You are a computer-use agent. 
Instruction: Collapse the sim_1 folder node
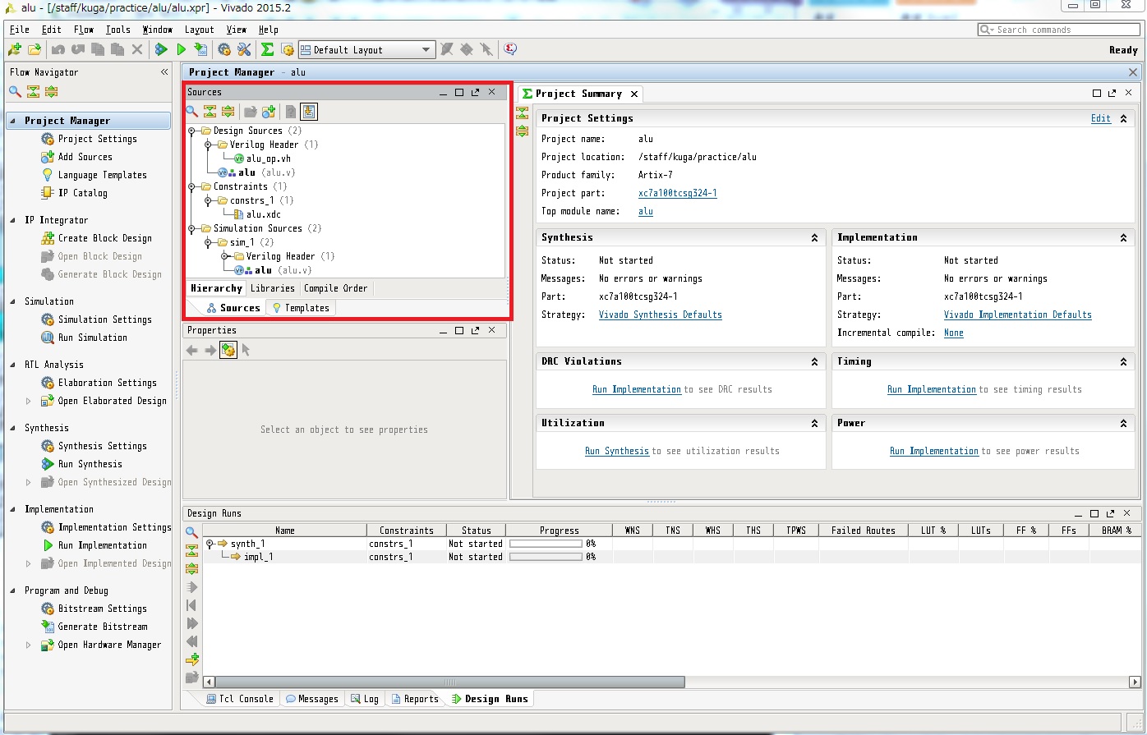tap(208, 242)
